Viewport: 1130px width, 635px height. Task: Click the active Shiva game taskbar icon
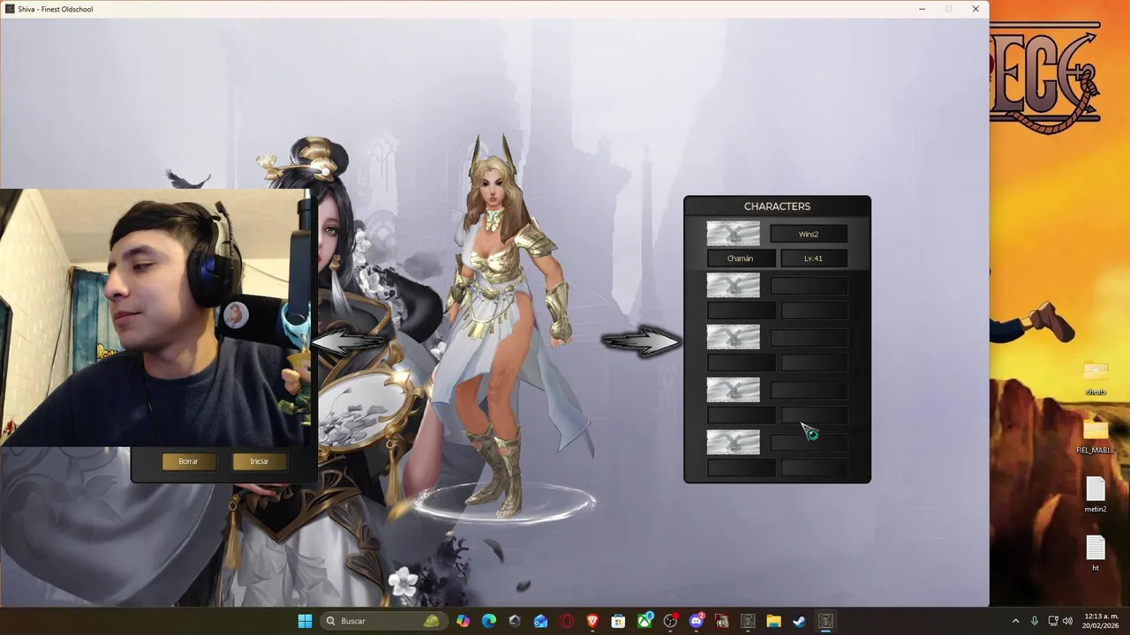(x=825, y=621)
